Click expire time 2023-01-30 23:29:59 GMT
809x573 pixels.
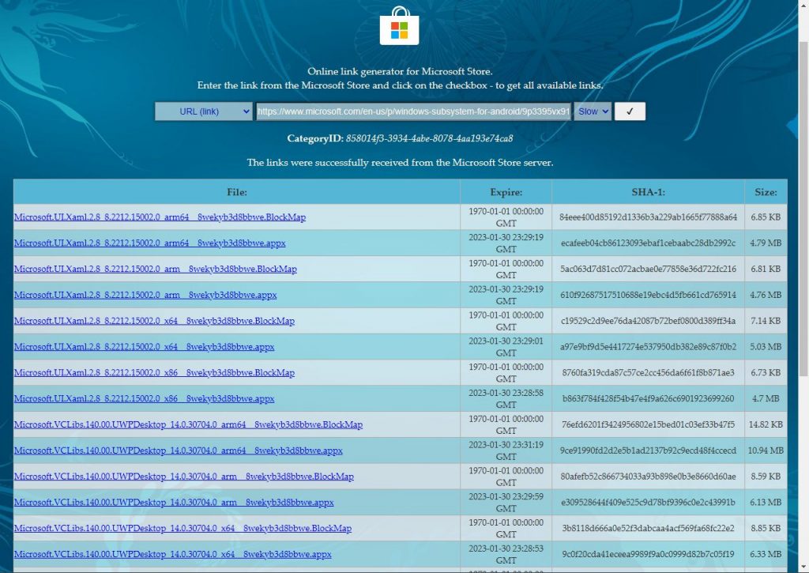506,503
